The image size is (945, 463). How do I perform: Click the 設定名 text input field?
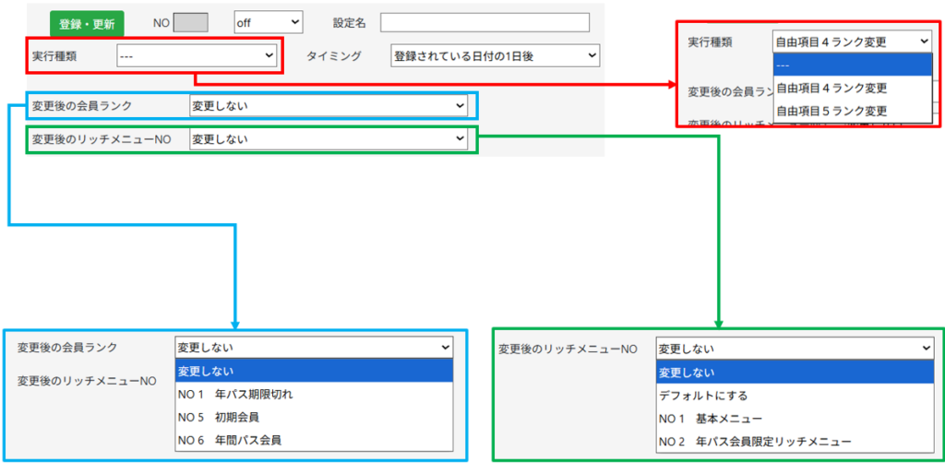click(x=484, y=22)
